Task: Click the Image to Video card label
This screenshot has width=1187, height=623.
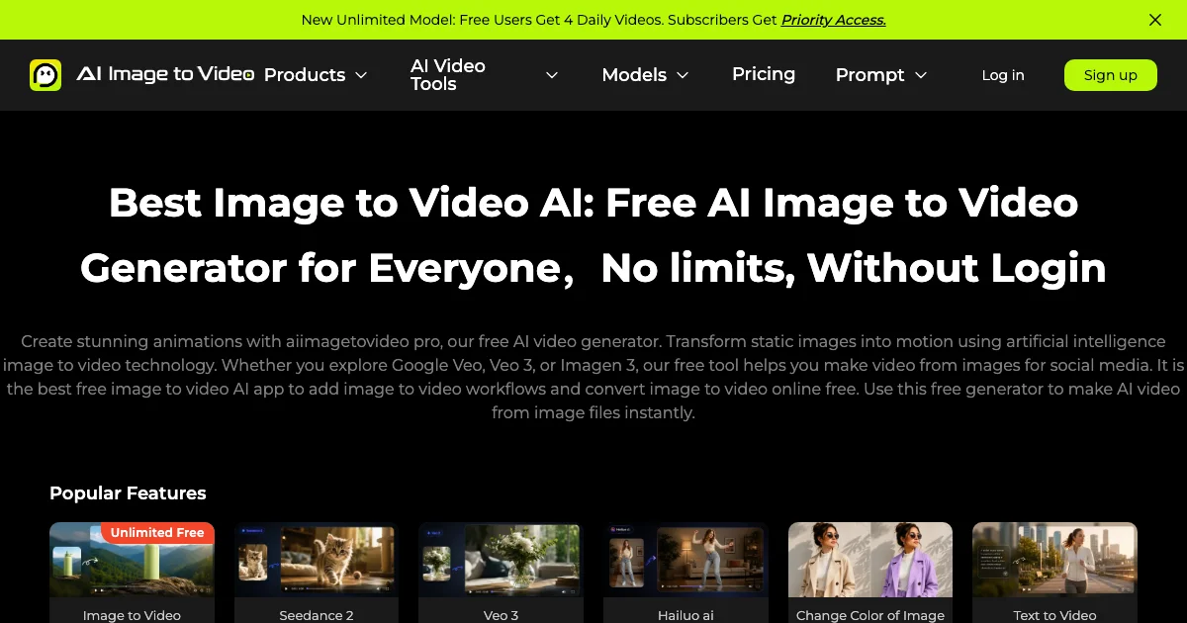Action: click(x=132, y=615)
